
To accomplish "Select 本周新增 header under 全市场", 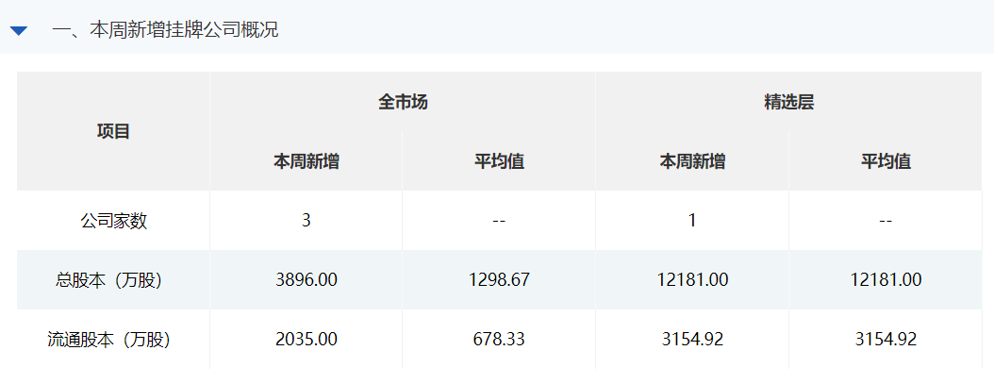I will [x=306, y=161].
